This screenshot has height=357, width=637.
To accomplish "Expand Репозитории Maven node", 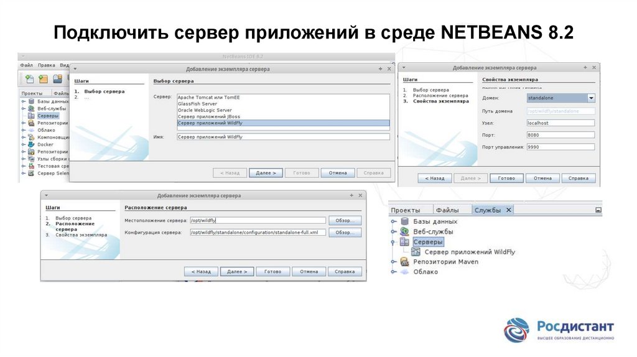I will click(393, 262).
